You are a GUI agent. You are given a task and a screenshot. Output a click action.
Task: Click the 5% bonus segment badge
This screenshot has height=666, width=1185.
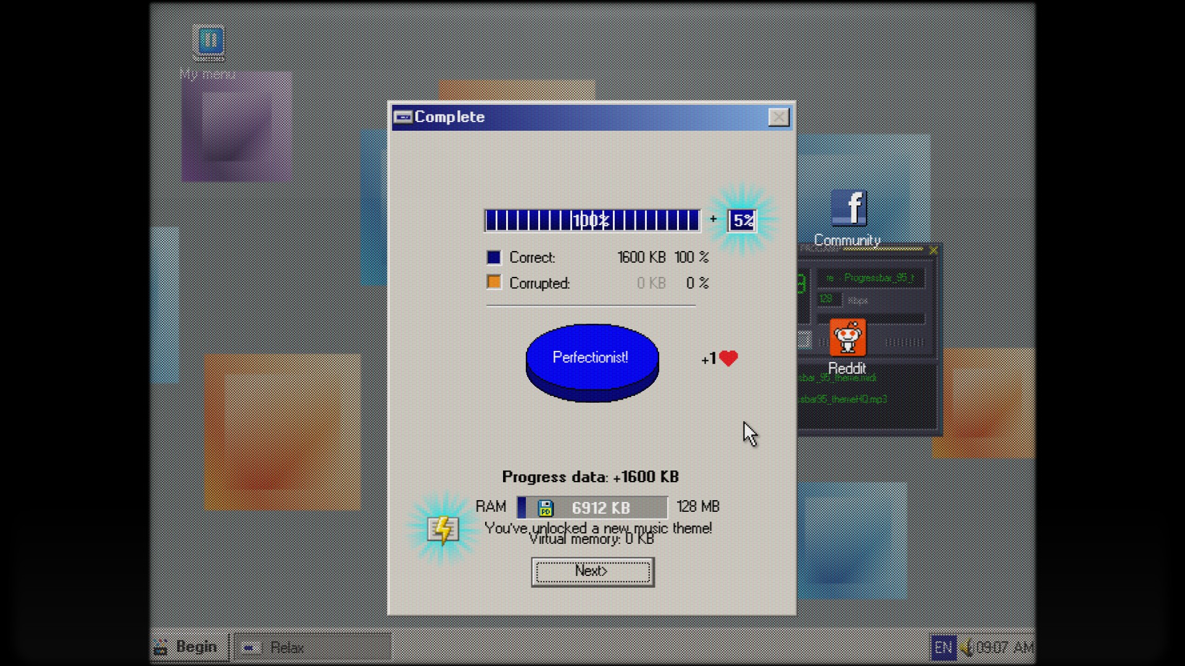pos(742,220)
